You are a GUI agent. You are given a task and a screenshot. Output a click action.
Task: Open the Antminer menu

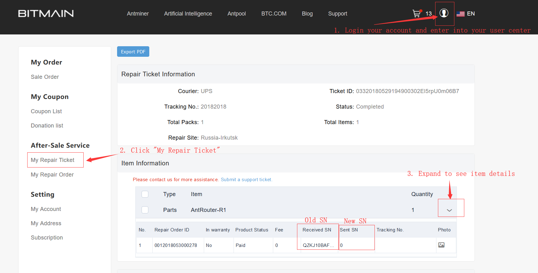click(x=138, y=14)
